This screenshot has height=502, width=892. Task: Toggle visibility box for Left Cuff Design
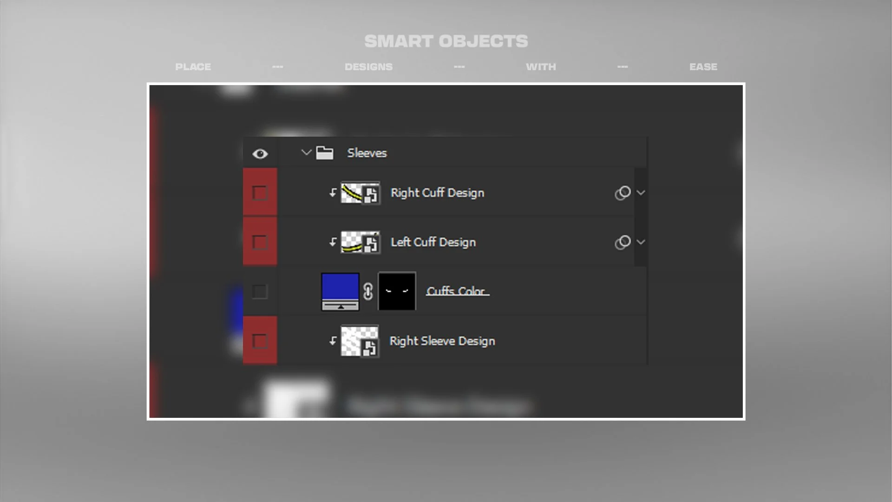pos(260,242)
